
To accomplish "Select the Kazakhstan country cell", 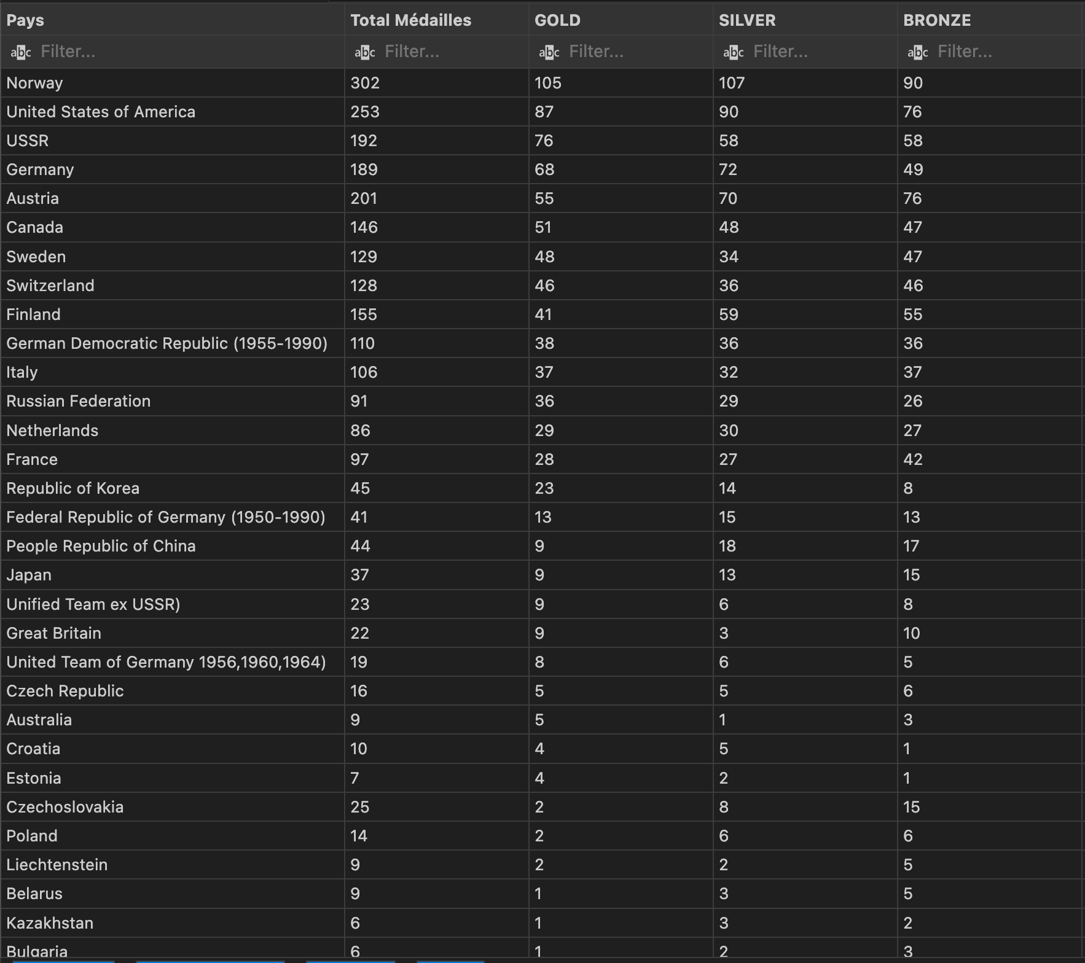I will coord(172,923).
